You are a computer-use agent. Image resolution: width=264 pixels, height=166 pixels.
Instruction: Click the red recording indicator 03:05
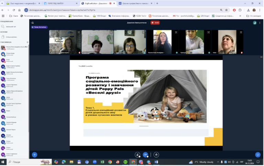point(155,23)
